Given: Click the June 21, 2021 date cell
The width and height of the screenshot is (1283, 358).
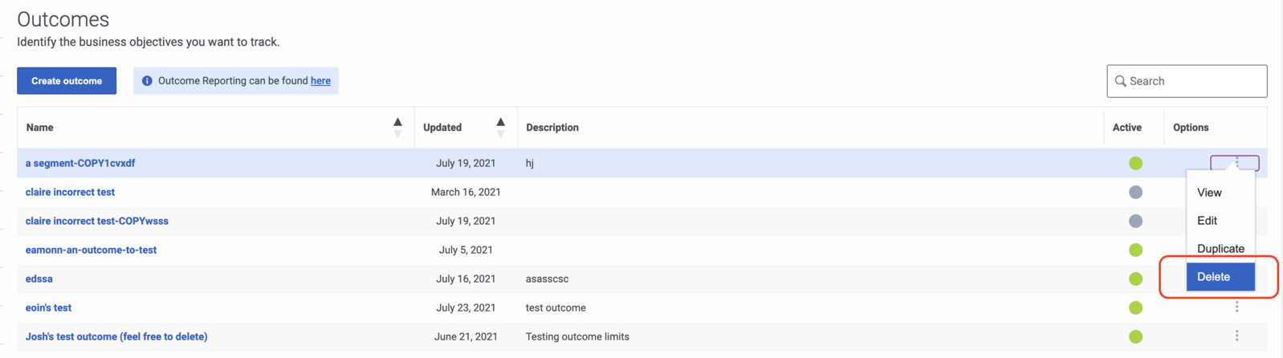Looking at the screenshot, I should point(466,336).
